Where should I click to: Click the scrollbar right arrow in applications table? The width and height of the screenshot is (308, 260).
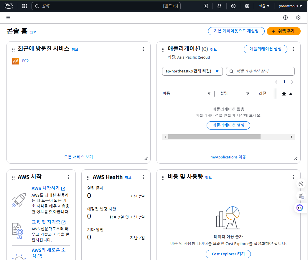pyautogui.click(x=291, y=137)
